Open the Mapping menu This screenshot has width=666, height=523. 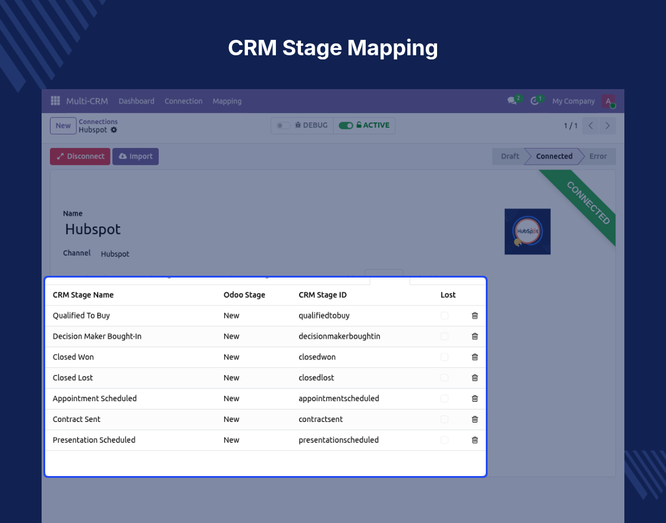click(227, 101)
